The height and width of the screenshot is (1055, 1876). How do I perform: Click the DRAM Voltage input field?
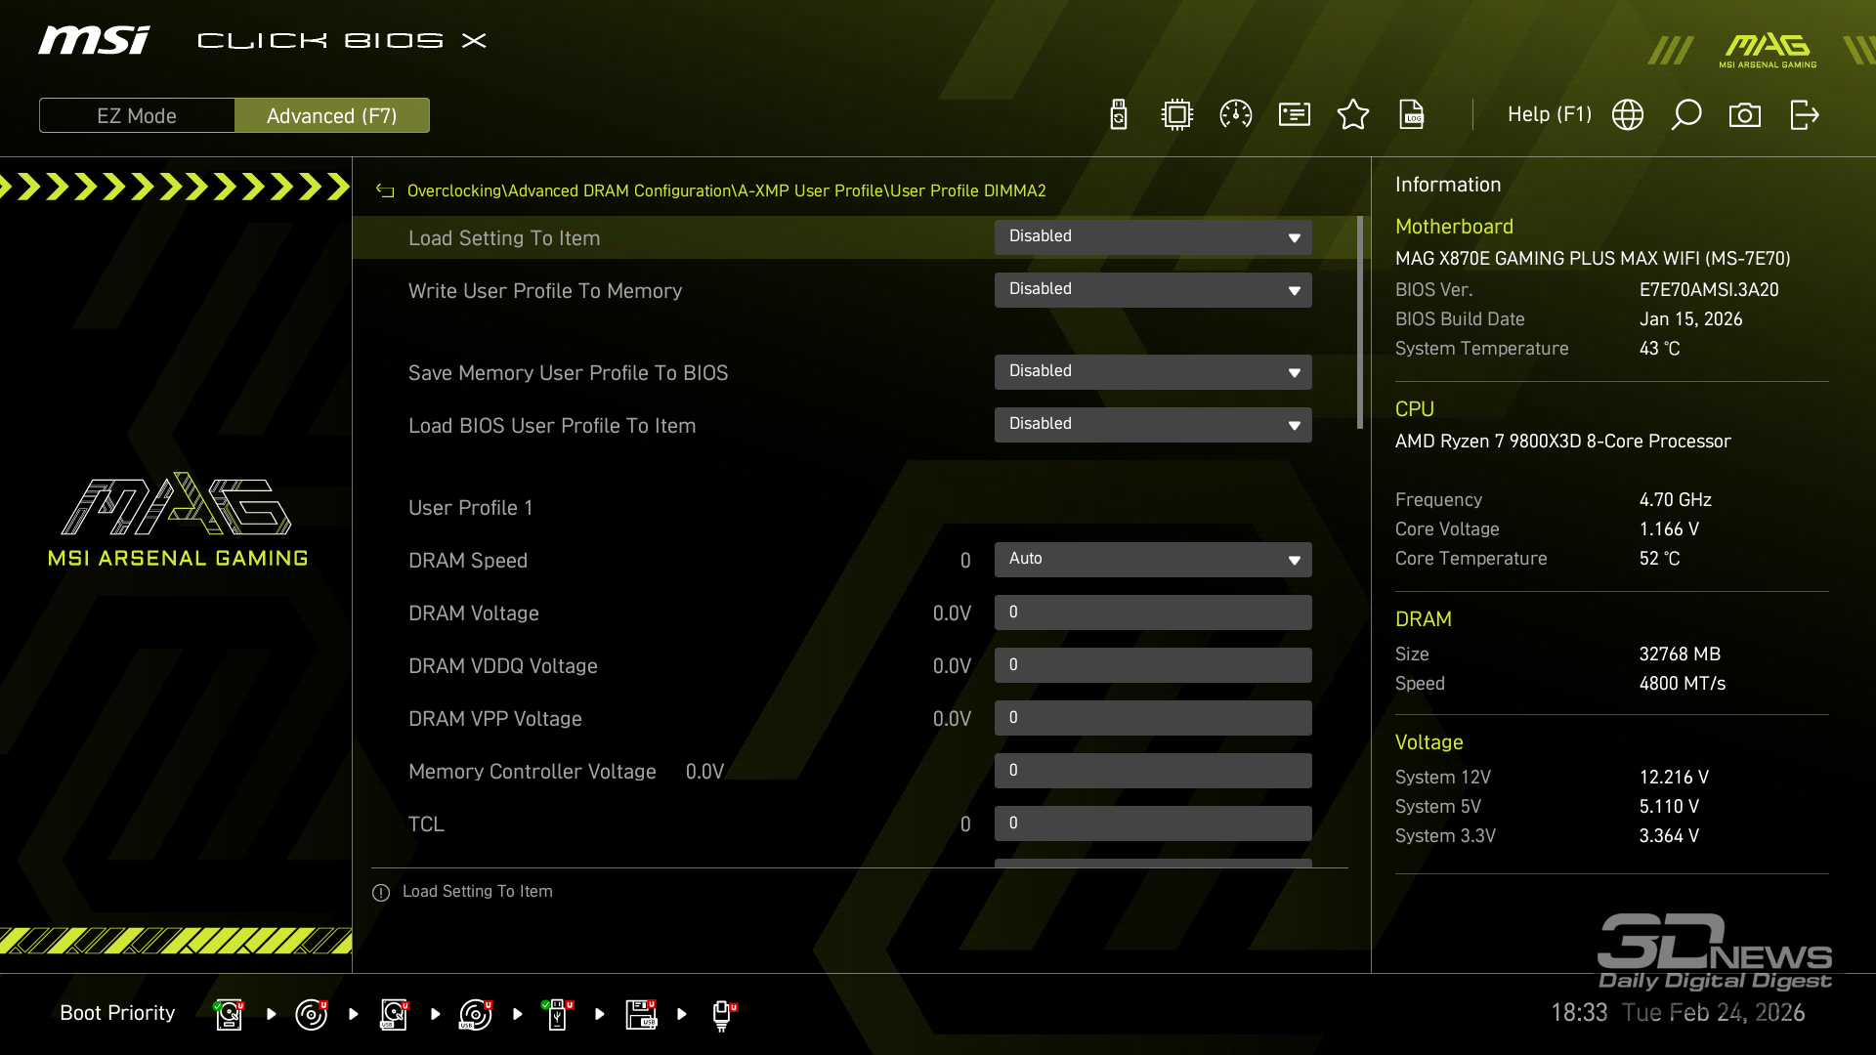click(x=1153, y=612)
